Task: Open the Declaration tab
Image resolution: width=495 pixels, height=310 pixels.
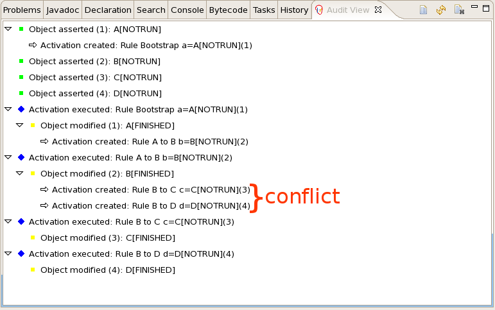Action: 108,10
